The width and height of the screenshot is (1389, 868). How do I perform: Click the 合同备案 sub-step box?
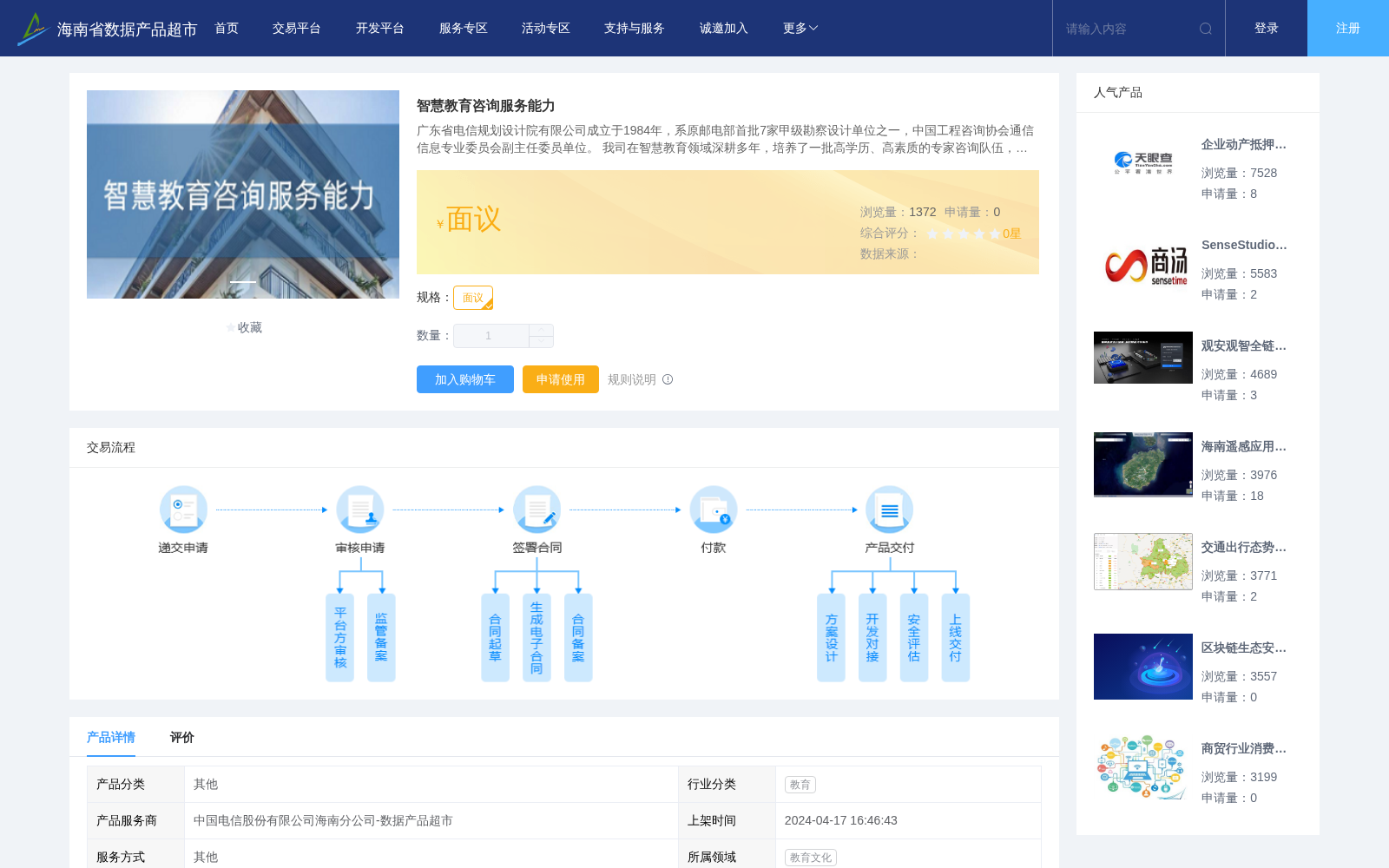click(578, 638)
